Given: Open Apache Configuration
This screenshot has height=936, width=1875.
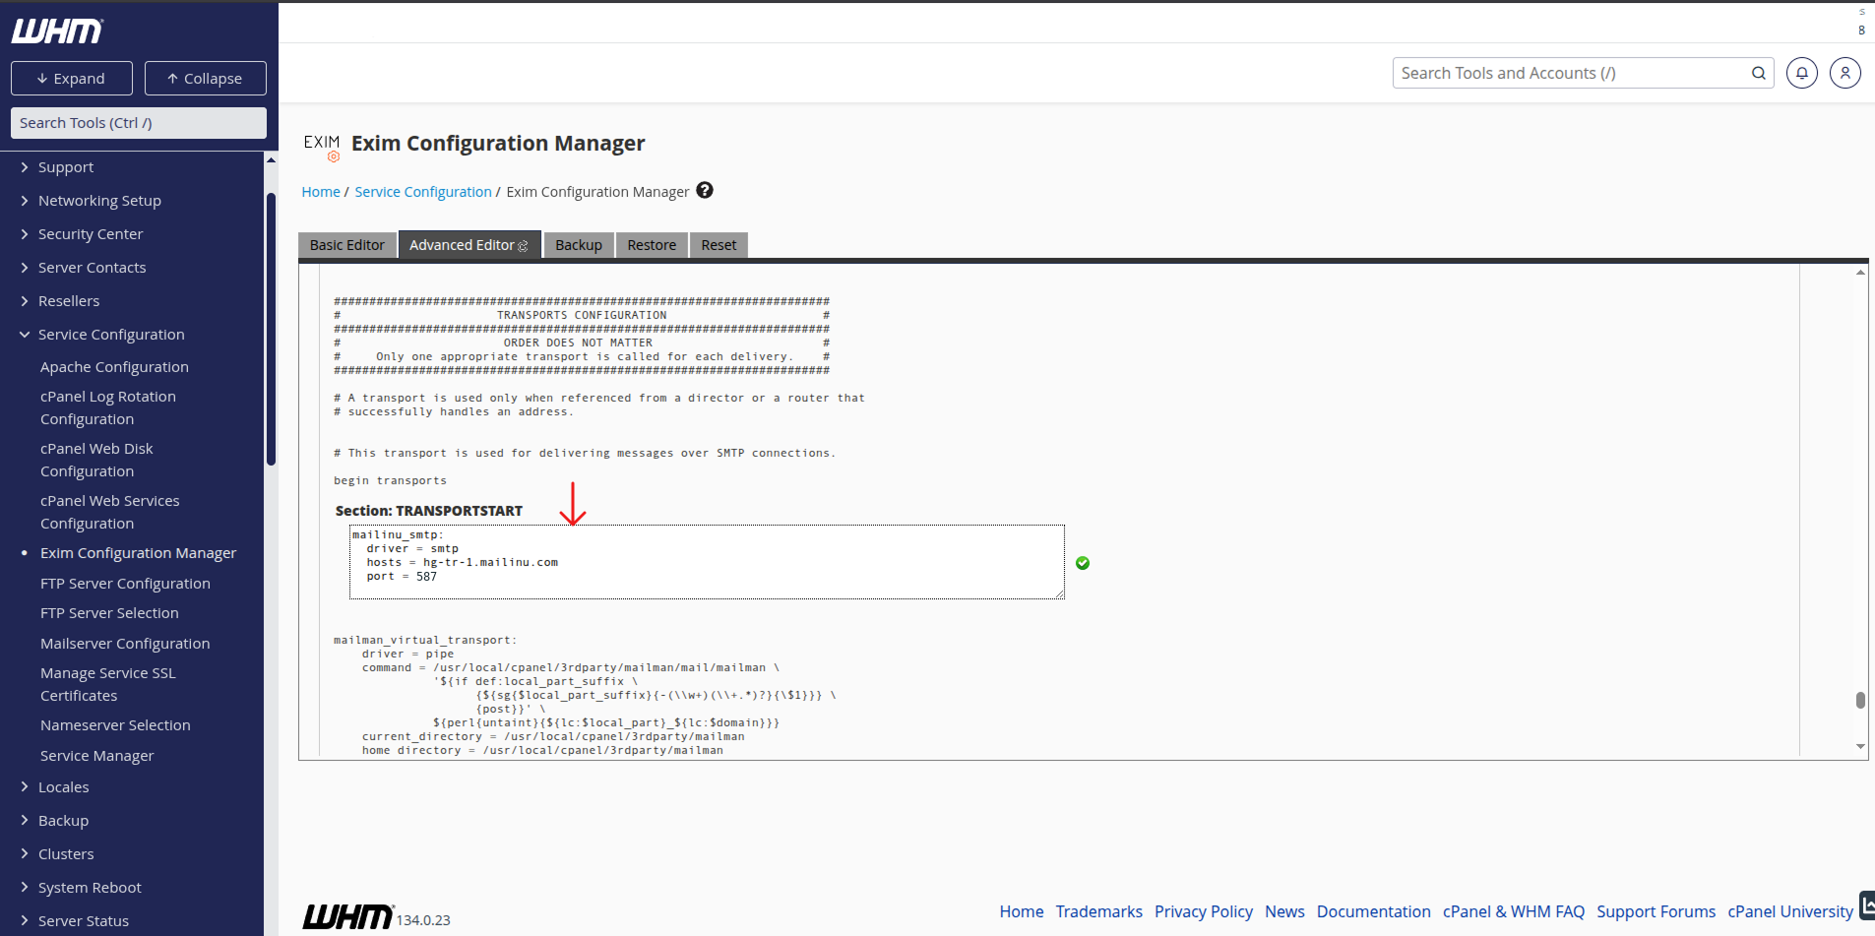Looking at the screenshot, I should (114, 367).
